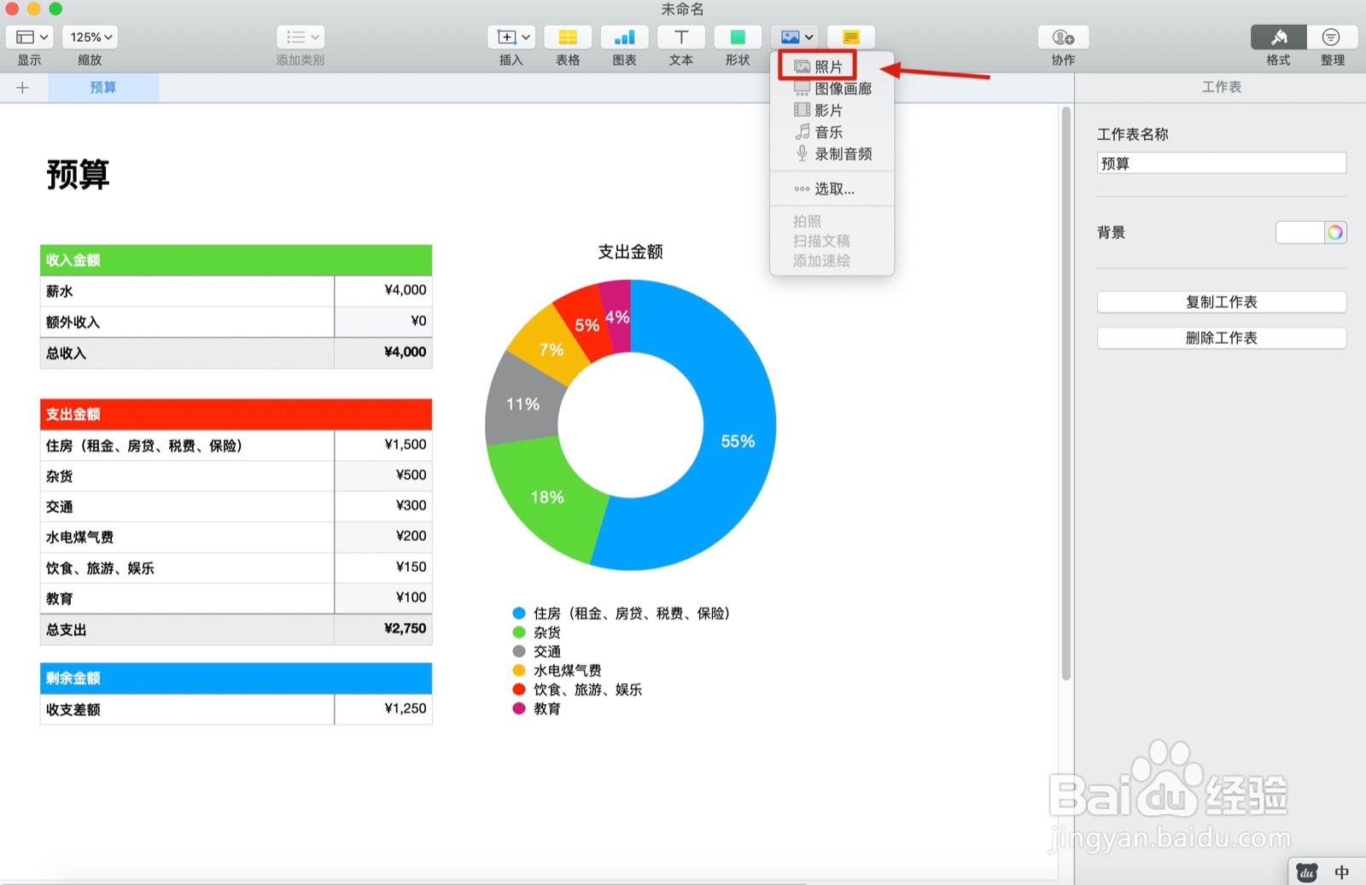Open the 背景 background color picker
Image resolution: width=1366 pixels, height=885 pixels.
(x=1337, y=231)
